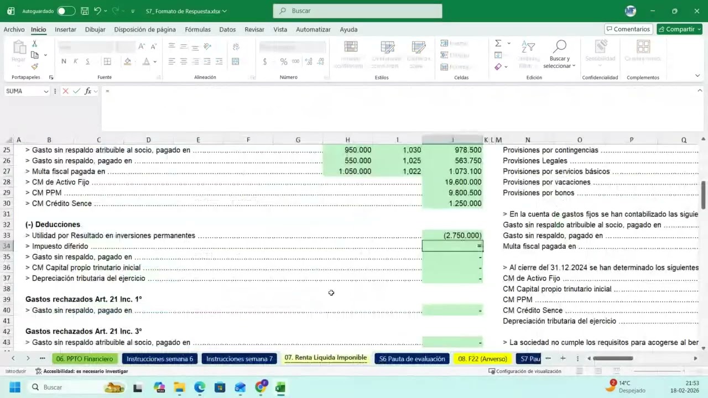Click the Format Painter brush icon
The width and height of the screenshot is (708, 398).
pos(34,66)
